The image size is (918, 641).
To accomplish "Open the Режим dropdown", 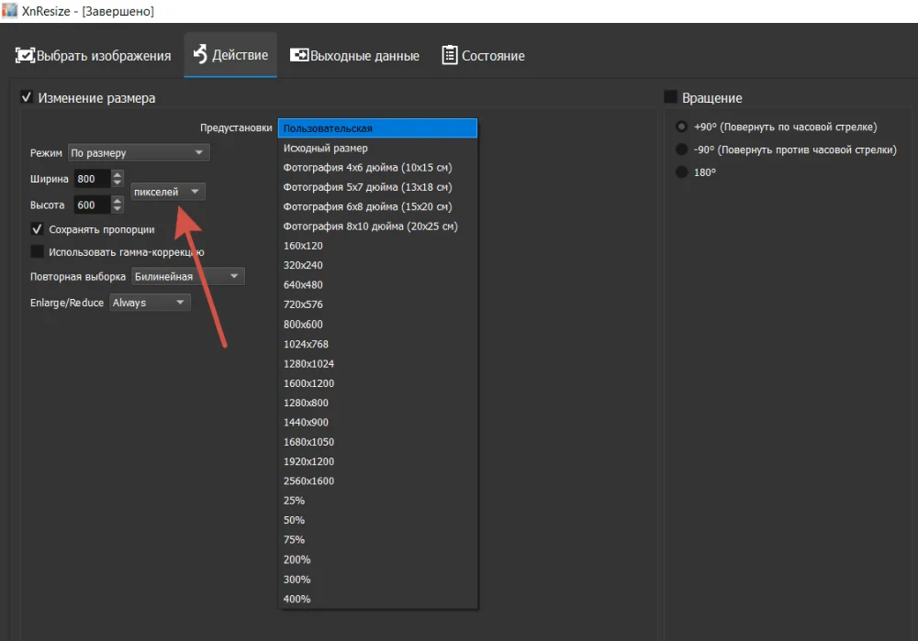I will pos(139,153).
